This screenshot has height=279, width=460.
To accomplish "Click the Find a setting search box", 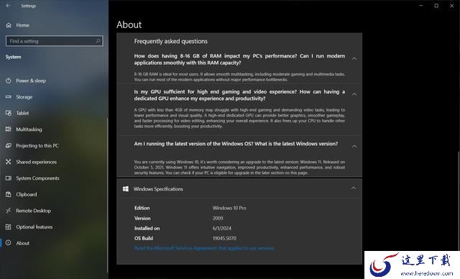I will (x=55, y=41).
